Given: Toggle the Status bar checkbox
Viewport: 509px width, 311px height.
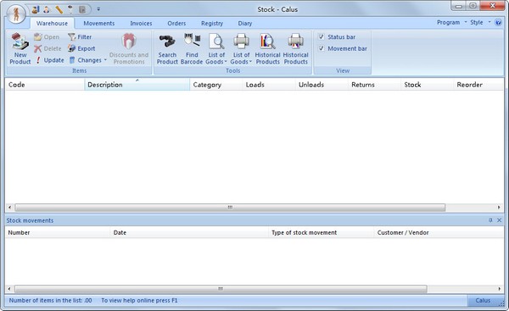Looking at the screenshot, I should point(322,37).
